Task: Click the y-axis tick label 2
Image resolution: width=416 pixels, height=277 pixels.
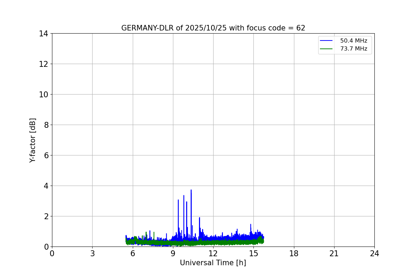Action: tap(46, 216)
